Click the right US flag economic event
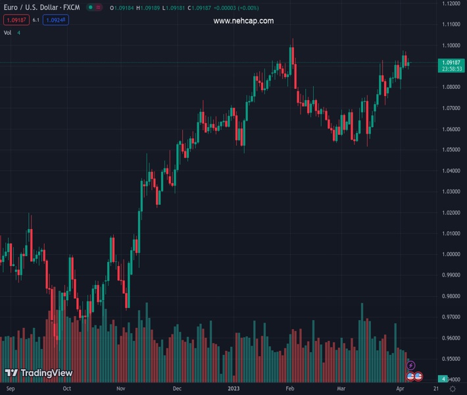The image size is (467, 395). point(418,377)
